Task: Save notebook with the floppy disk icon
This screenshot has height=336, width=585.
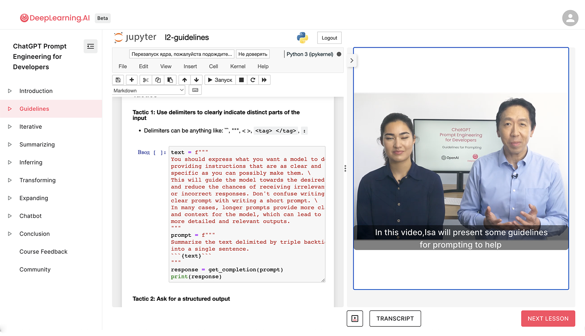Action: click(x=118, y=80)
